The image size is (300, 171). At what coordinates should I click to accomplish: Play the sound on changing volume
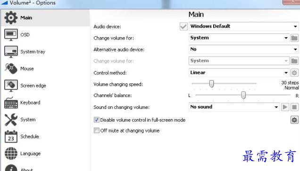[x=285, y=107]
